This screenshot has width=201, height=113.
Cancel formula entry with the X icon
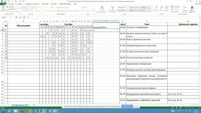point(16,18)
